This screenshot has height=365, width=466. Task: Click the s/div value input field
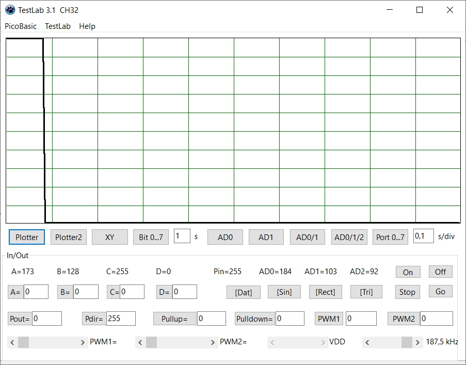coord(423,236)
